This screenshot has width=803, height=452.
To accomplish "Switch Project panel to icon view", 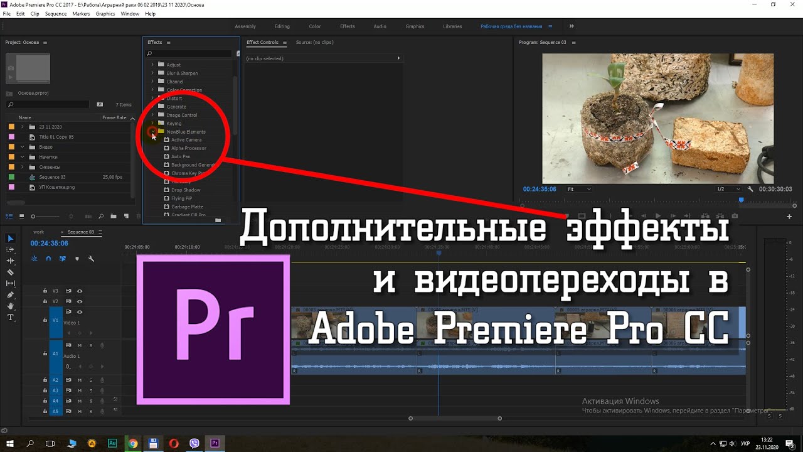I will tap(21, 216).
